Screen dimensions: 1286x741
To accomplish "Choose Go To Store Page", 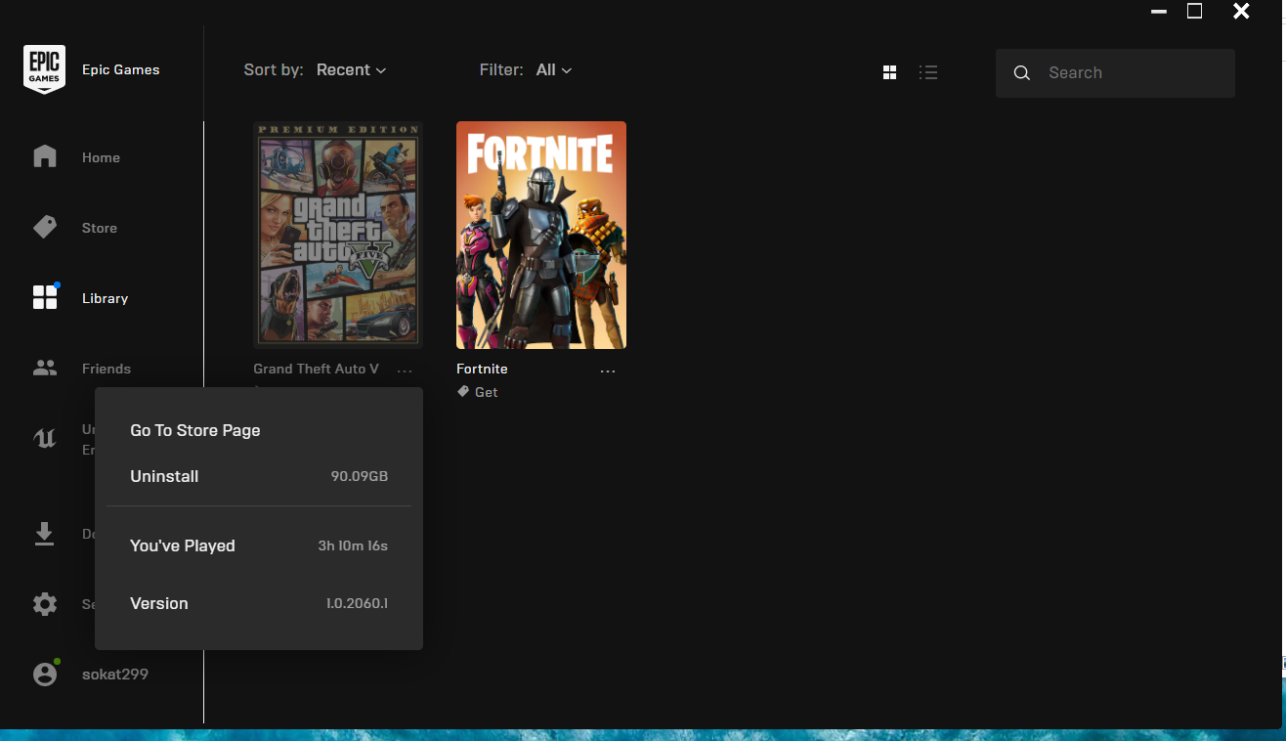I will coord(195,430).
